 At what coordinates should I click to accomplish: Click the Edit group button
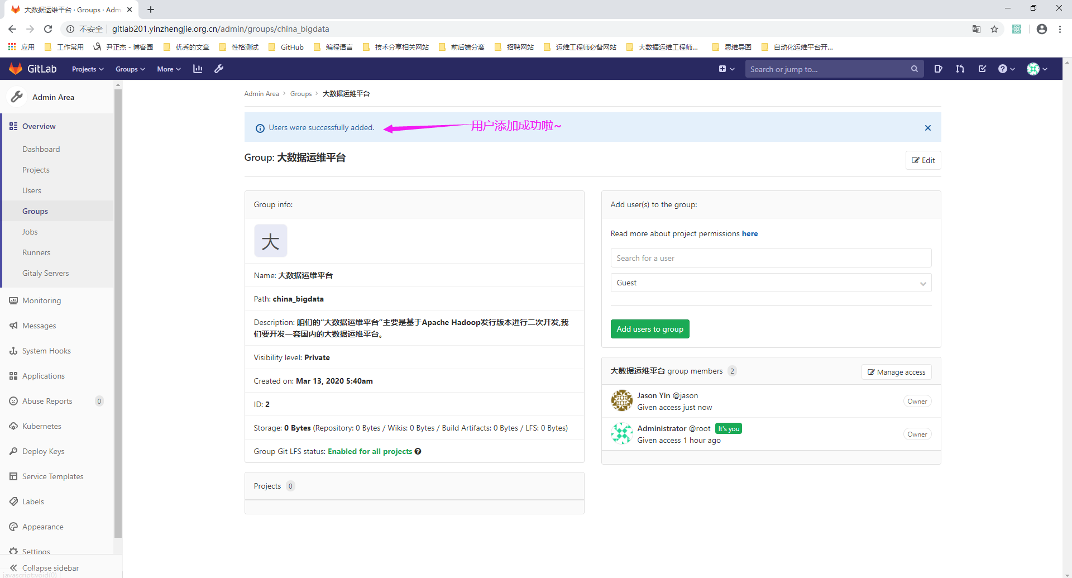tap(923, 160)
